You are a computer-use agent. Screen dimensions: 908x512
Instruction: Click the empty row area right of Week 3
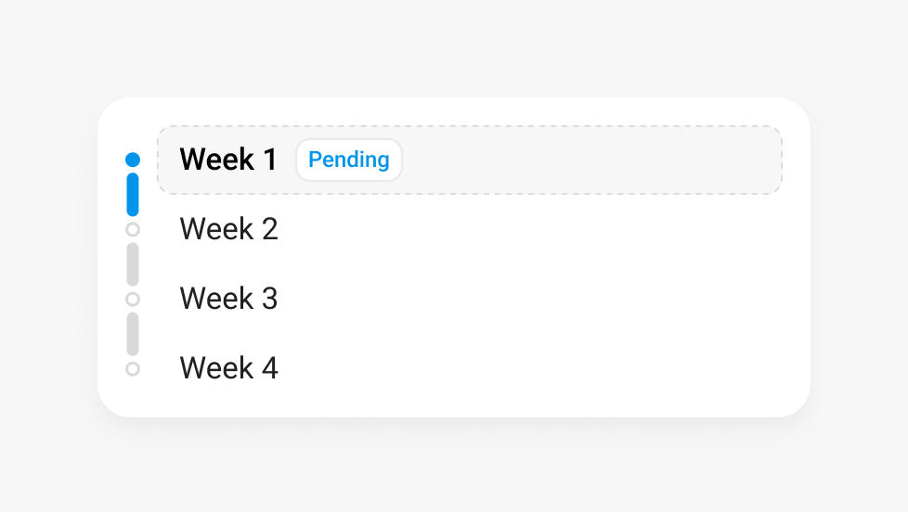529,299
